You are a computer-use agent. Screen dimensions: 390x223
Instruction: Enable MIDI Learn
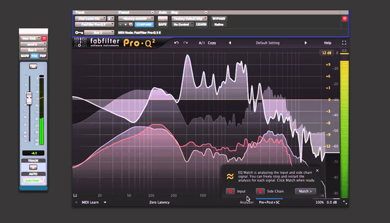[x=90, y=202]
